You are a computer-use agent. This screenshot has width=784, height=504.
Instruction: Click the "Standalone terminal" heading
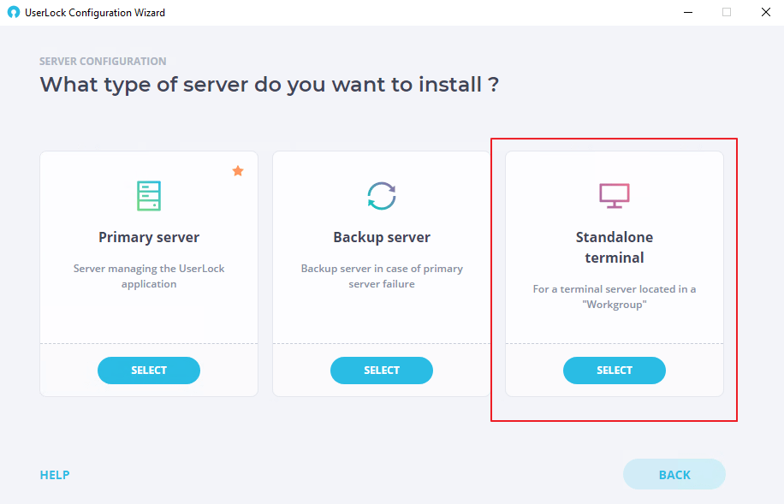click(615, 247)
